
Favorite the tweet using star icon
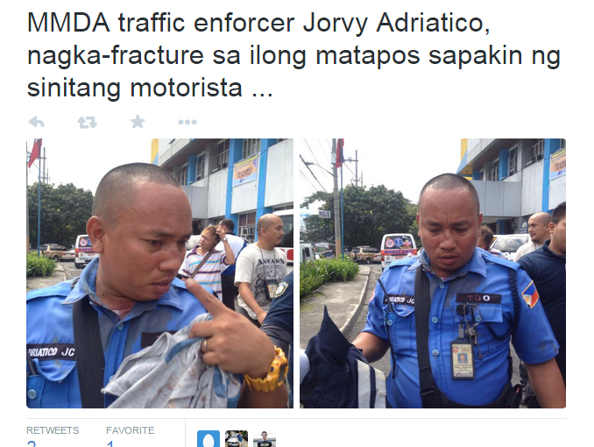tap(138, 122)
